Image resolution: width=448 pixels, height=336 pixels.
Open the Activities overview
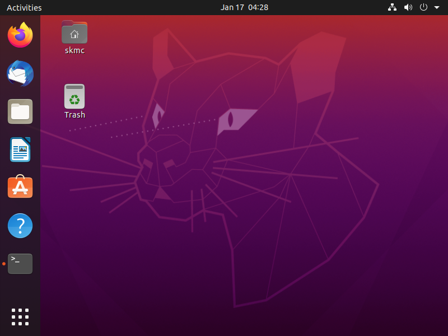point(24,7)
